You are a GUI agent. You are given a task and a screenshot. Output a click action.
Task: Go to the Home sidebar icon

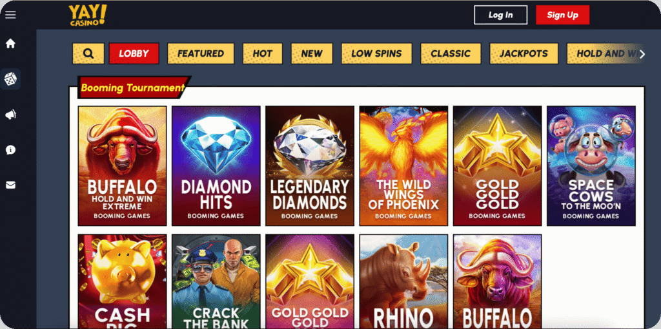10,43
